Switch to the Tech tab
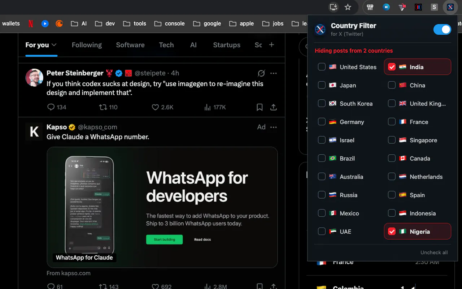This screenshot has height=289, width=462. (x=166, y=45)
